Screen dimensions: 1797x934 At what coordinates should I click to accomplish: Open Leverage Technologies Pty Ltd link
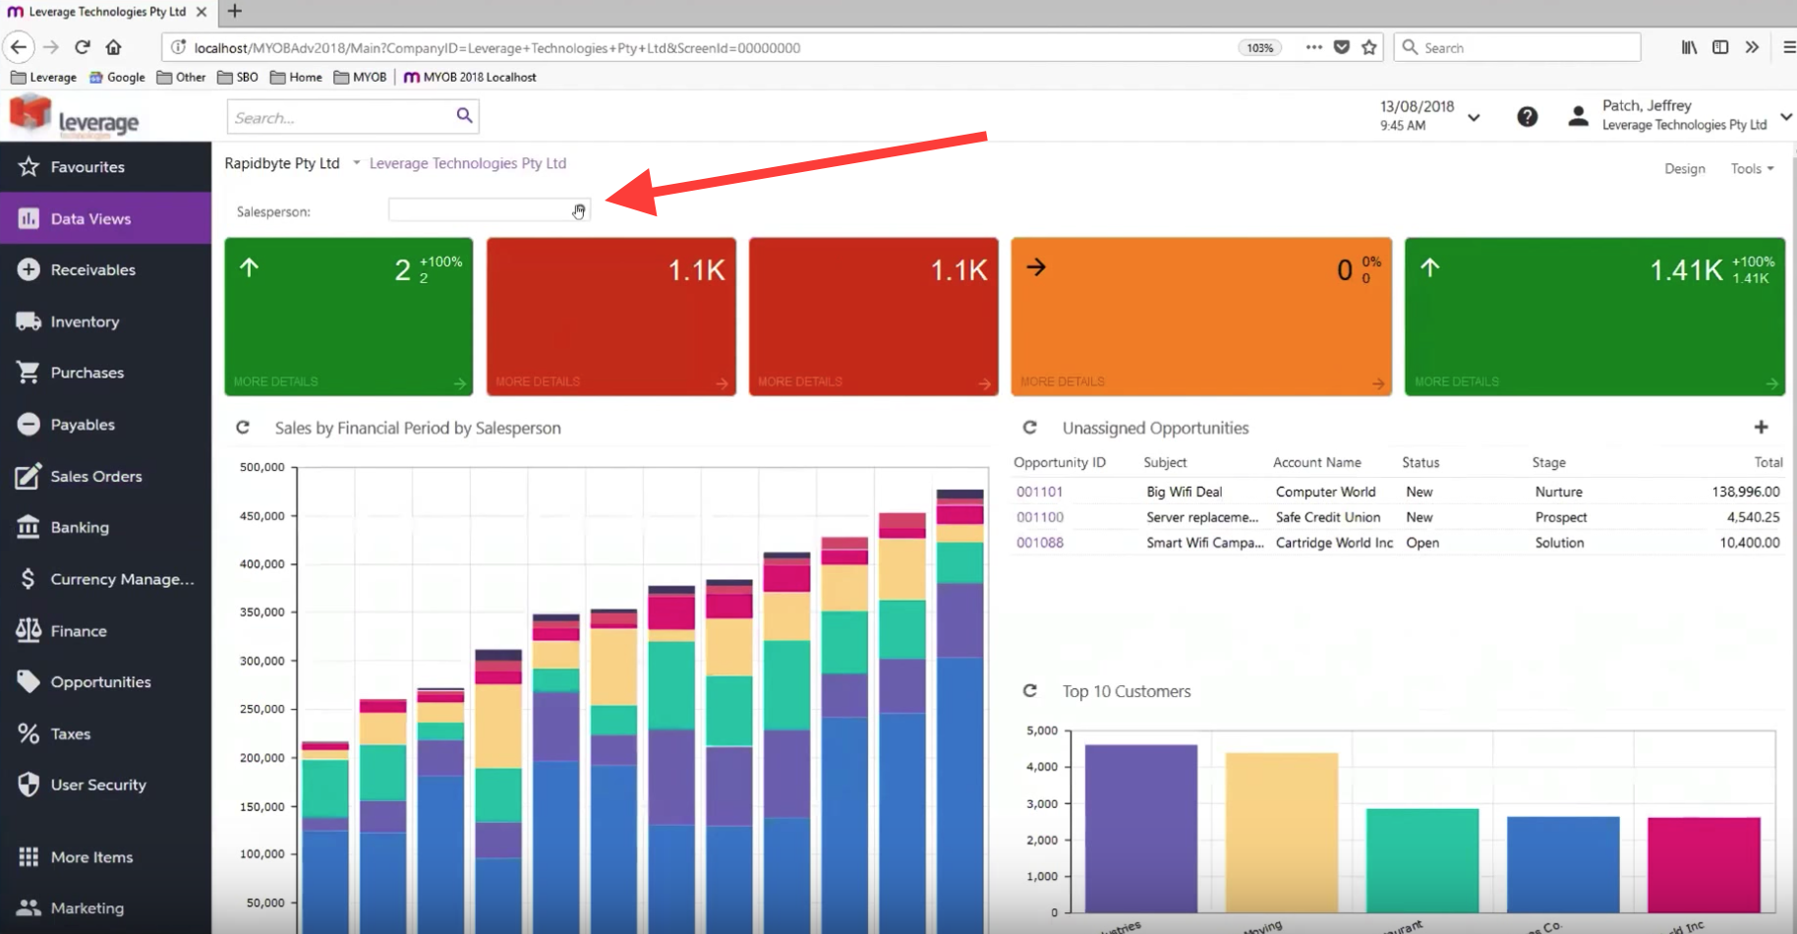(x=468, y=163)
